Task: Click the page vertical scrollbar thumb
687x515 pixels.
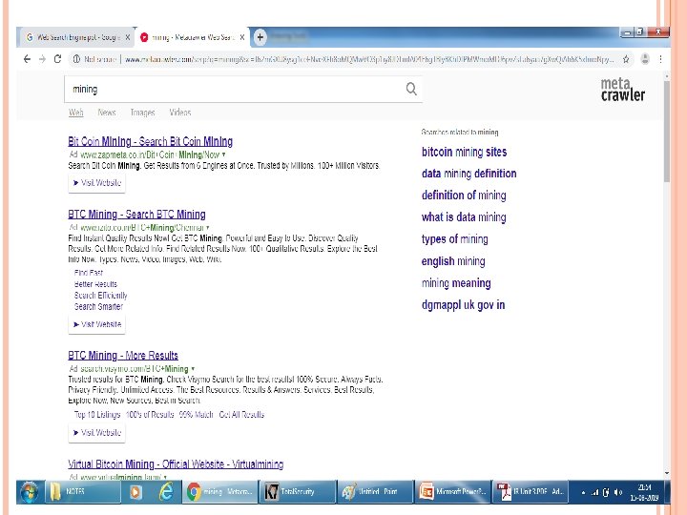Action: coord(667,131)
